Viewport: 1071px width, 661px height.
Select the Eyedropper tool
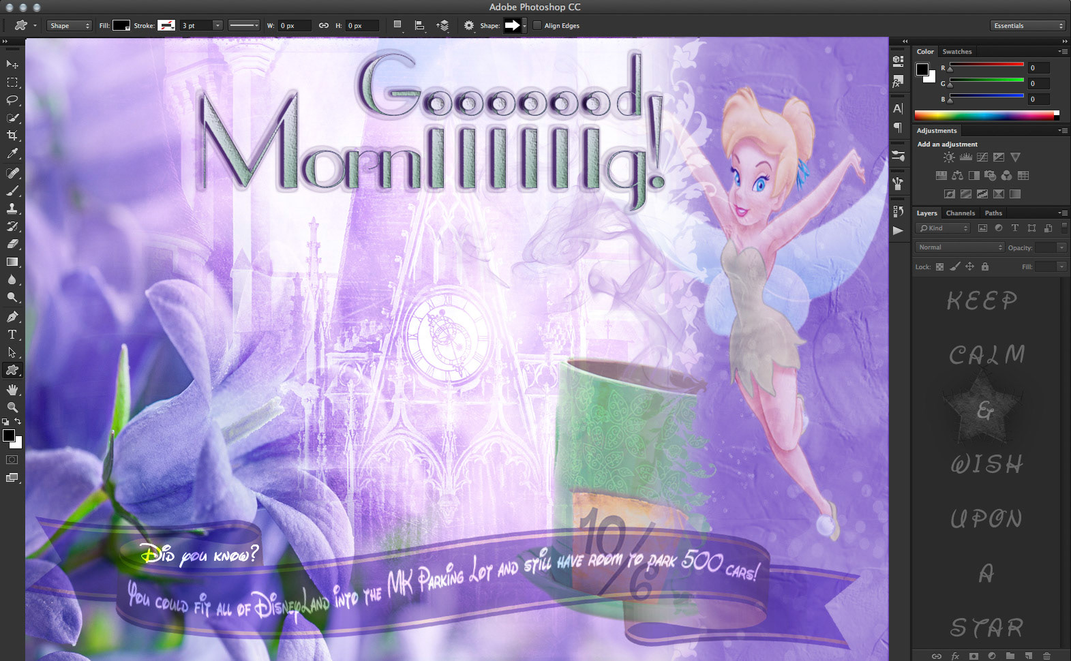click(12, 154)
